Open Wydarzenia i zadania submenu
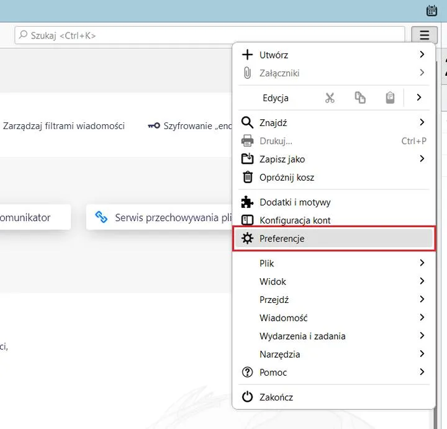 (334, 336)
